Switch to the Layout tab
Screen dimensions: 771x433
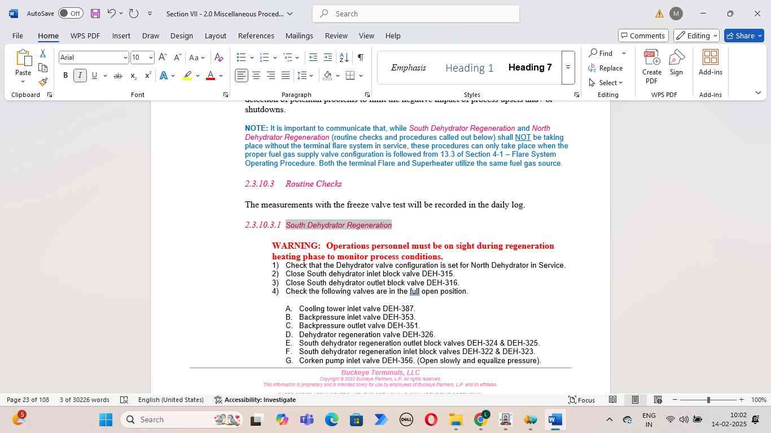215,36
